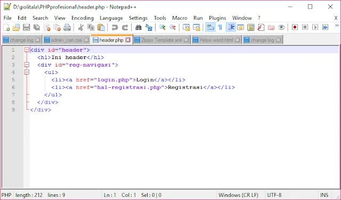
Task: Click the Undo arrow icon
Action: 115,27
